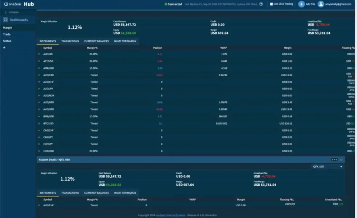Sort by upper Symbol column header
This screenshot has height=218, width=357.
click(48, 48)
